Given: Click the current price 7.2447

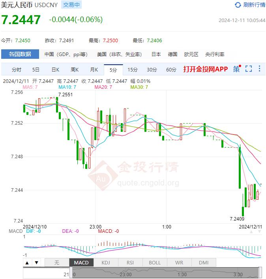Looking at the screenshot, I should coord(21,20).
